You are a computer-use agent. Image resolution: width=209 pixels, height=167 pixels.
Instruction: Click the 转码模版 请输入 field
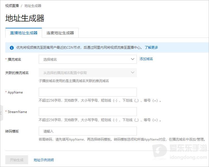click(x=88, y=131)
